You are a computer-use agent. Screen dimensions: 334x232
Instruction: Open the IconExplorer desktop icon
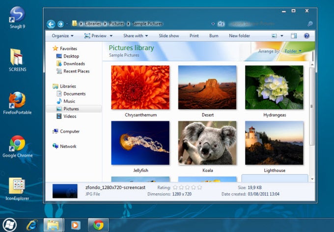(x=17, y=189)
